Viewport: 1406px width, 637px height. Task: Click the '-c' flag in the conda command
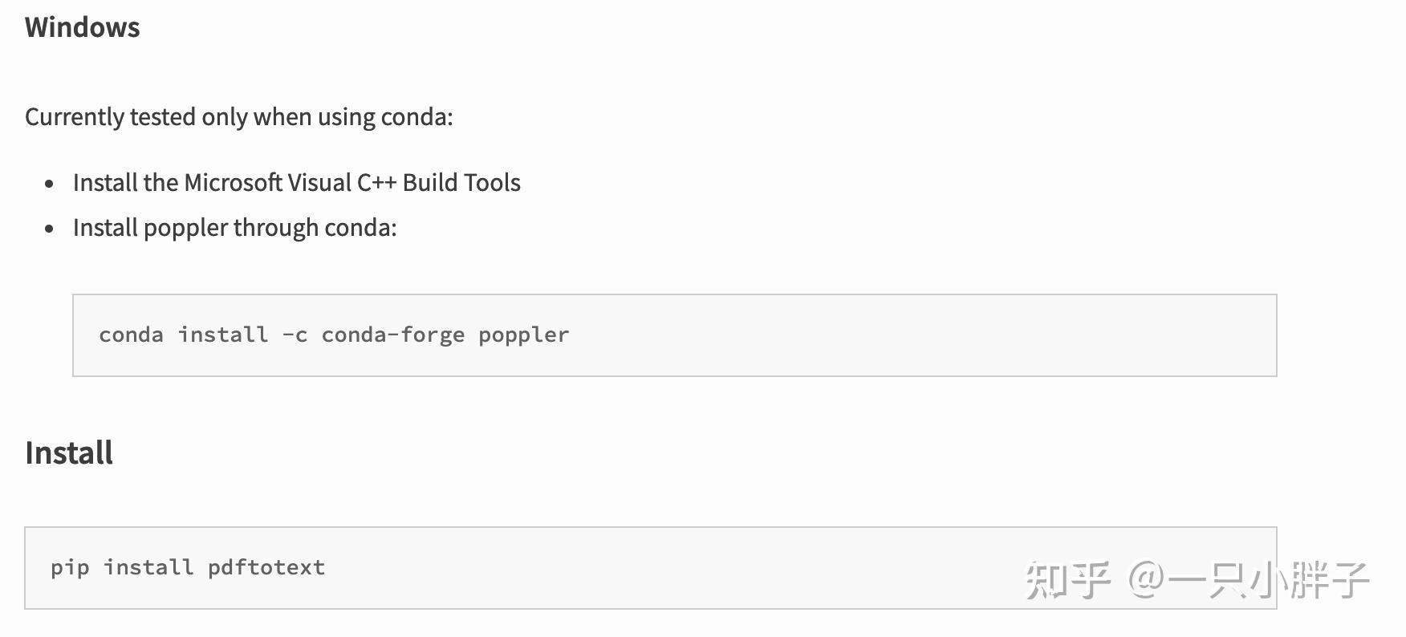coord(295,335)
